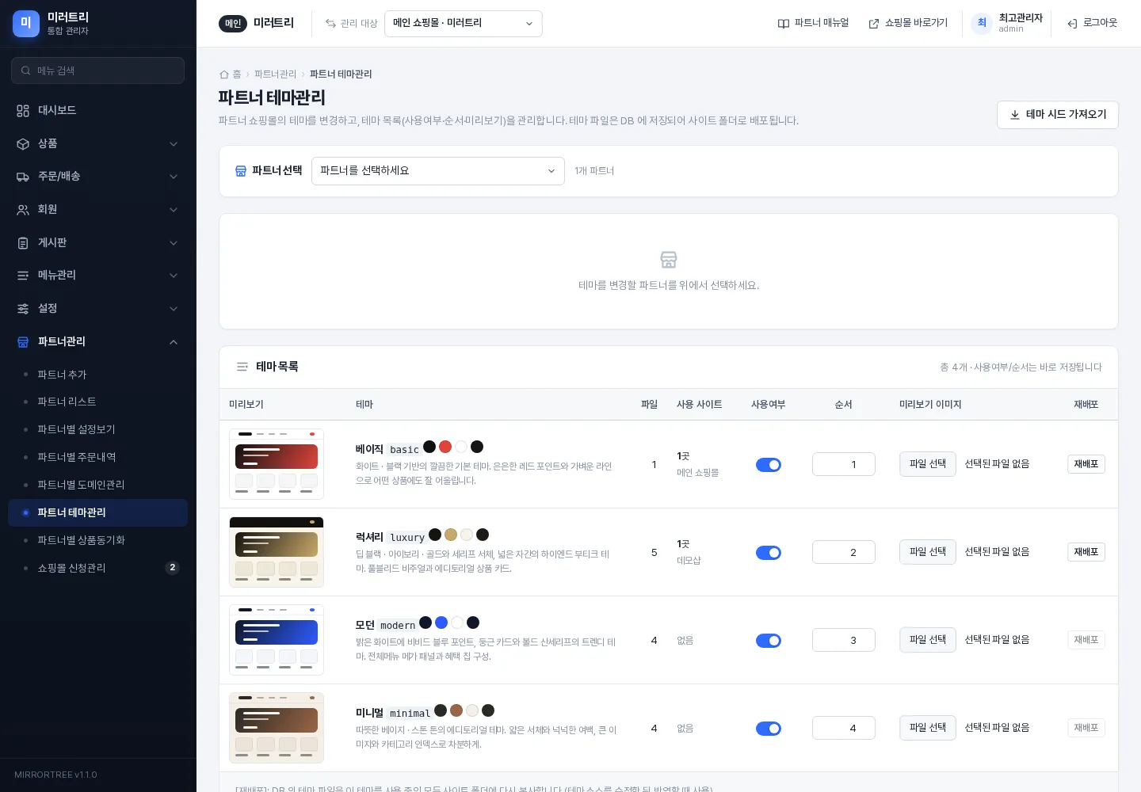
Task: Click 파일 선택 button for 럭셔리 theme
Action: click(928, 552)
